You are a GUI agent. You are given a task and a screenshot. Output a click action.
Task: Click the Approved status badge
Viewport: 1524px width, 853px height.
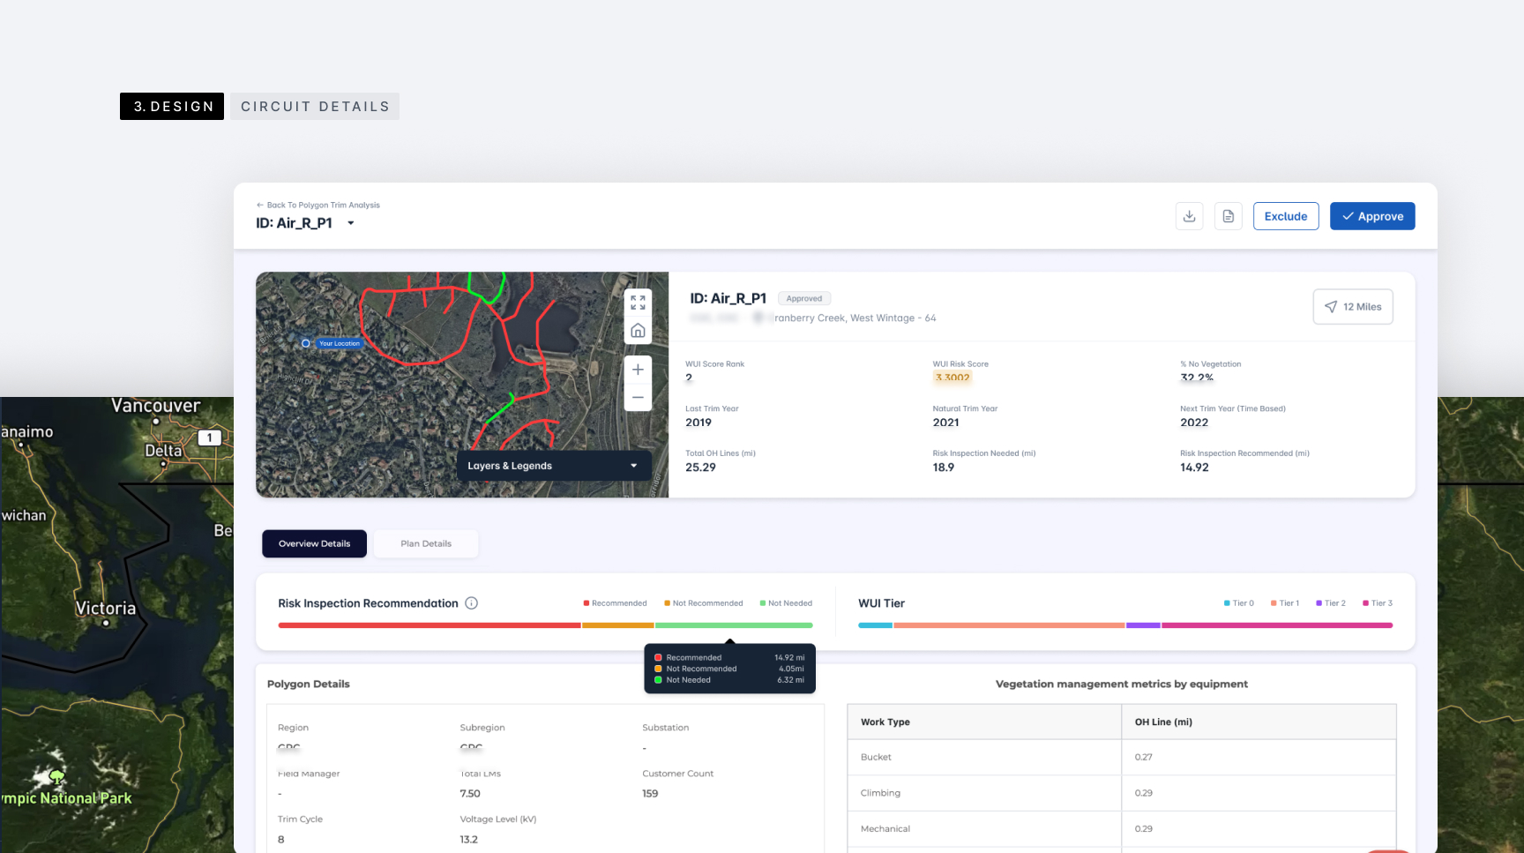tap(804, 298)
